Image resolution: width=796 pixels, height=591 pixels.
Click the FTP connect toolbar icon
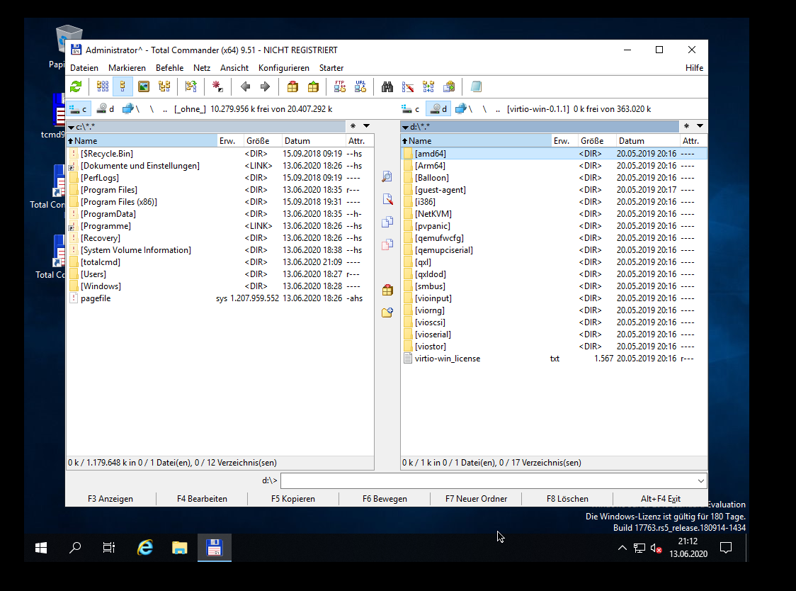(340, 86)
